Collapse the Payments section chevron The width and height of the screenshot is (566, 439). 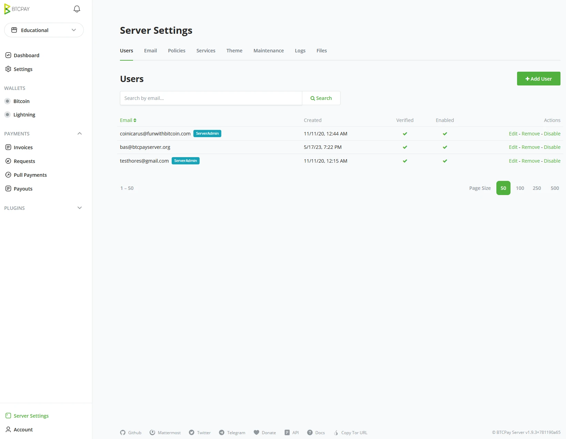point(80,134)
